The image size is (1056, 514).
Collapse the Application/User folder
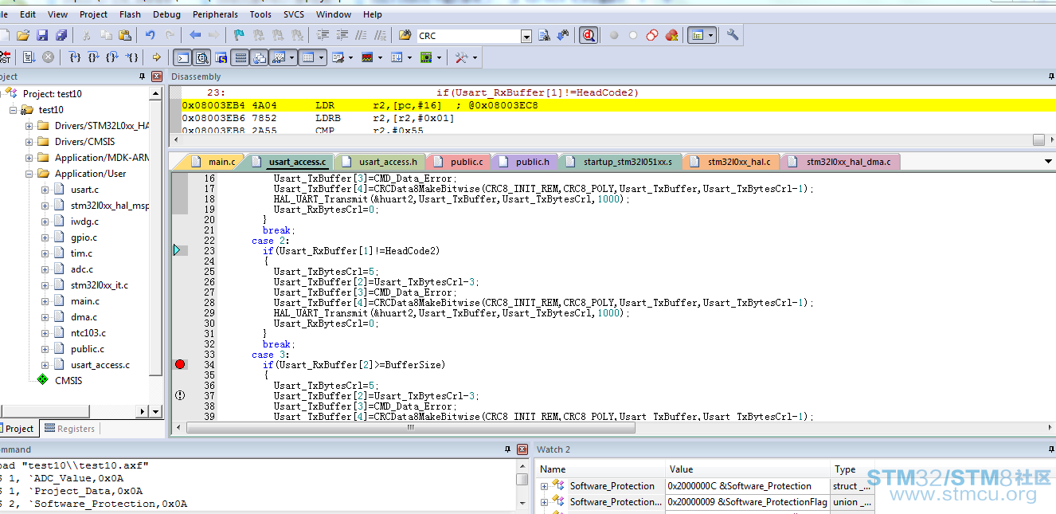point(29,174)
